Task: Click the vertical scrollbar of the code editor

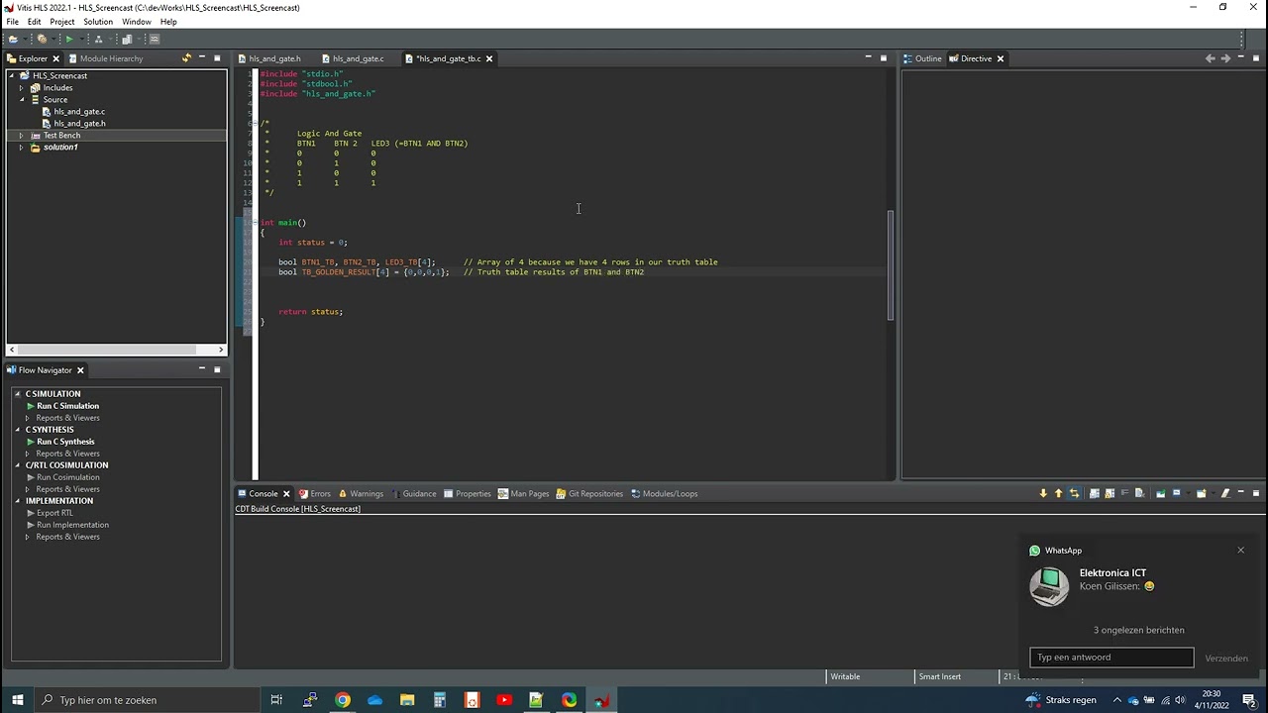Action: pyautogui.click(x=890, y=265)
